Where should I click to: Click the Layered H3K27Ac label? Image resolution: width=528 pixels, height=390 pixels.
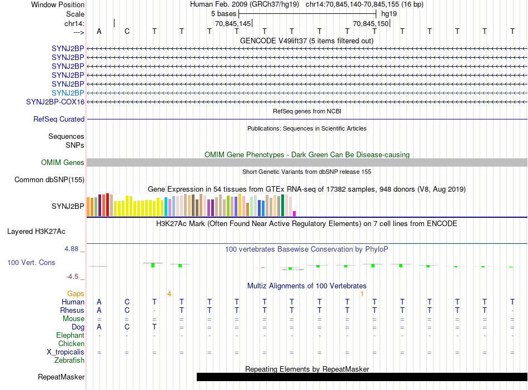(x=36, y=232)
